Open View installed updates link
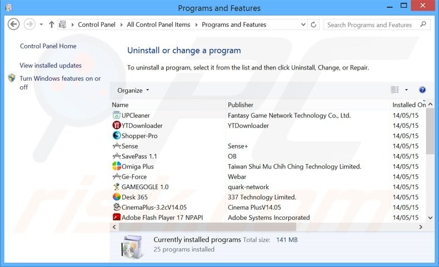Screen dimensions: 439x267 pos(51,65)
